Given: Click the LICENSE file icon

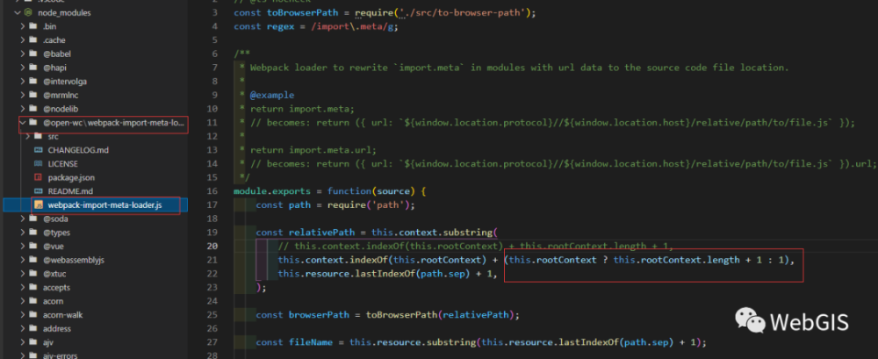Looking at the screenshot, I should pyautogui.click(x=39, y=163).
